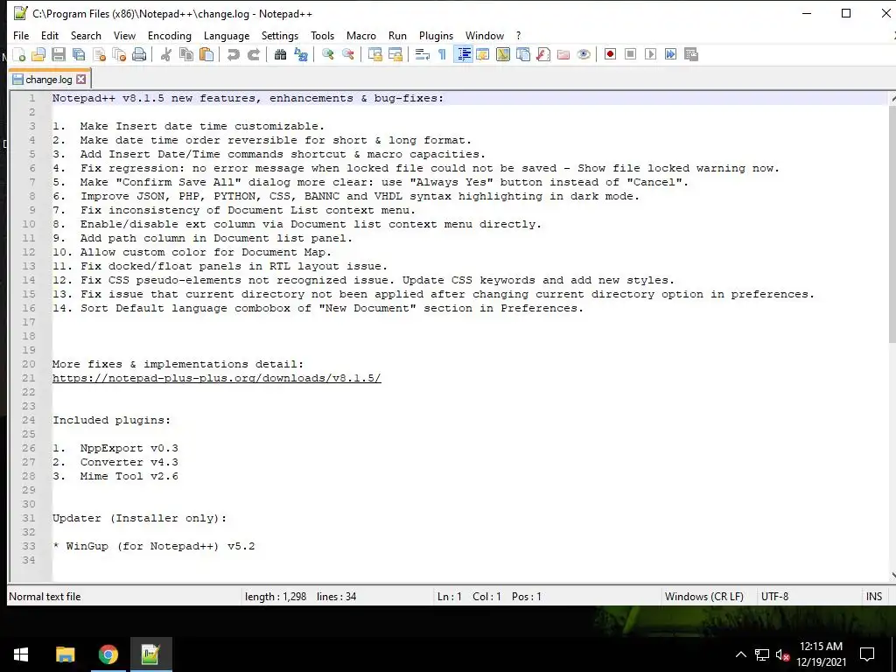Toggle word wrap toolbar icon
The image size is (896, 672).
click(423, 54)
